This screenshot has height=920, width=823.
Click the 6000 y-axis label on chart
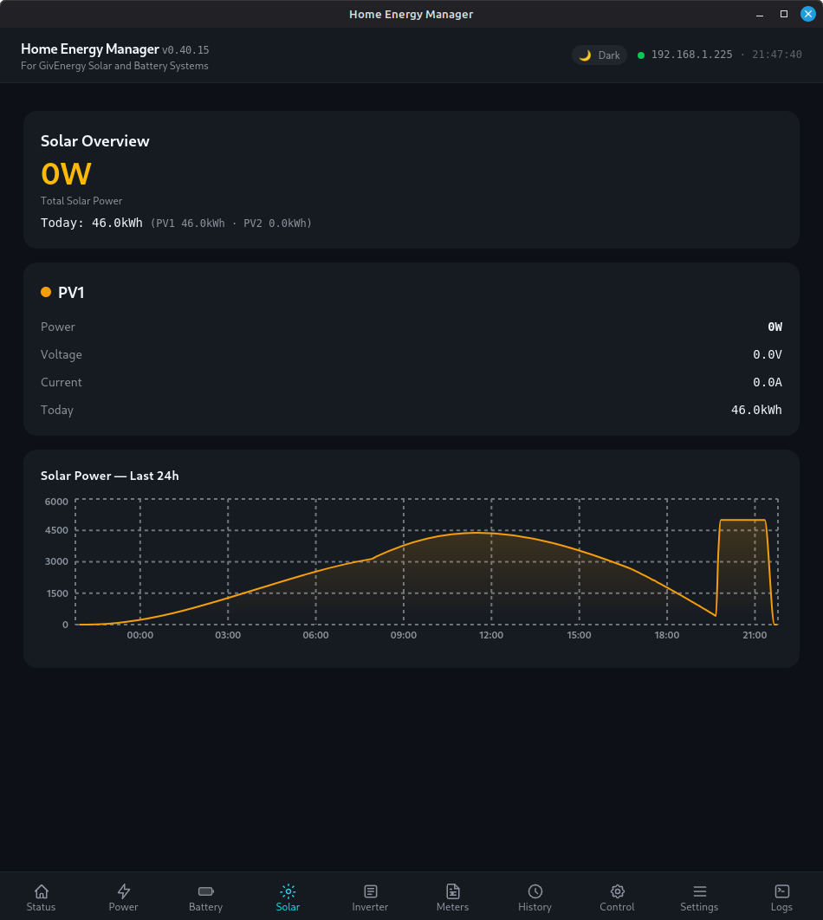(56, 501)
